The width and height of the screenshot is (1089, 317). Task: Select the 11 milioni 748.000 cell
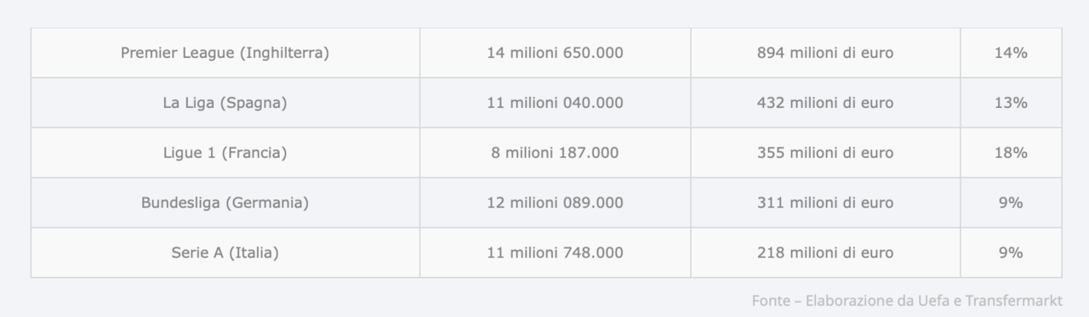(x=555, y=252)
